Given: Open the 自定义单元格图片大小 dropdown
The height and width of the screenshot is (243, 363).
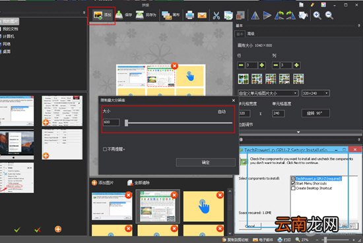Looking at the screenshot, I should point(268,94).
